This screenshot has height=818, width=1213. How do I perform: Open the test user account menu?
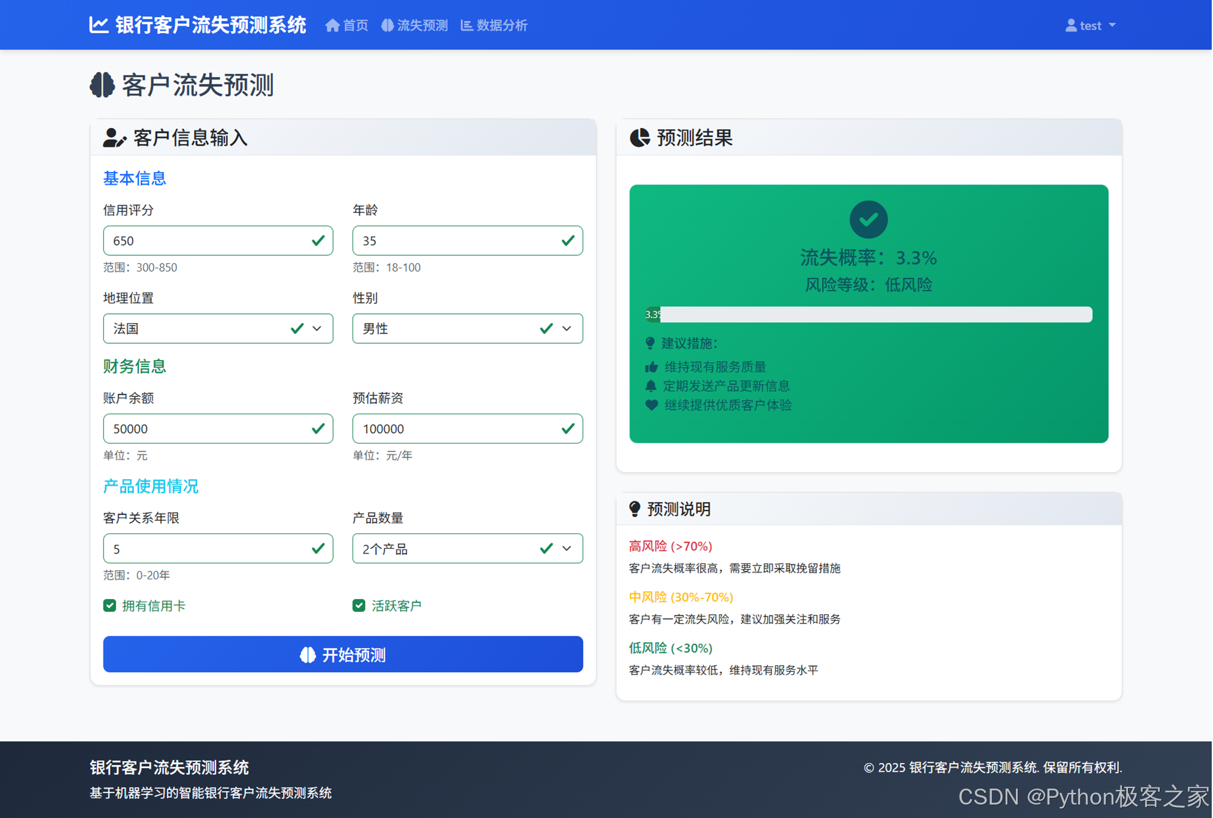[1091, 25]
